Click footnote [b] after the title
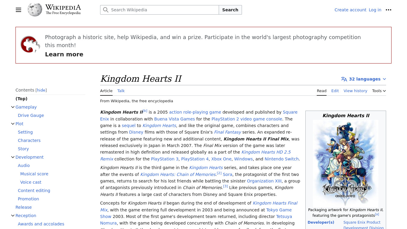 145,111
